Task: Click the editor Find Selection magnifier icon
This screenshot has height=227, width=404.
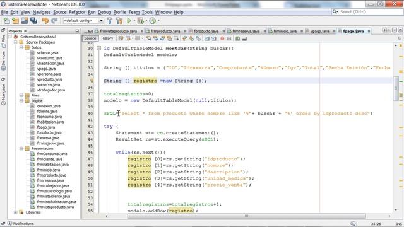Action: [149, 38]
